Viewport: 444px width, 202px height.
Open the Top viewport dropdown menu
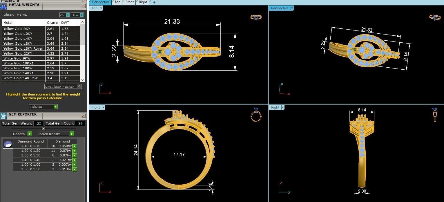click(x=101, y=8)
